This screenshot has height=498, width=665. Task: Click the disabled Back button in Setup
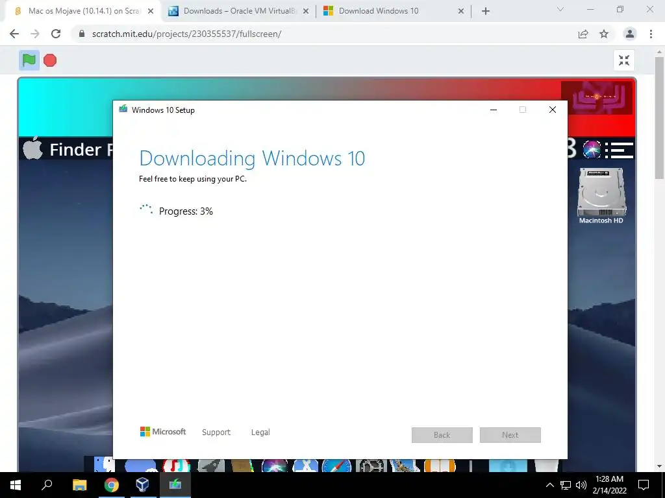[x=442, y=435]
